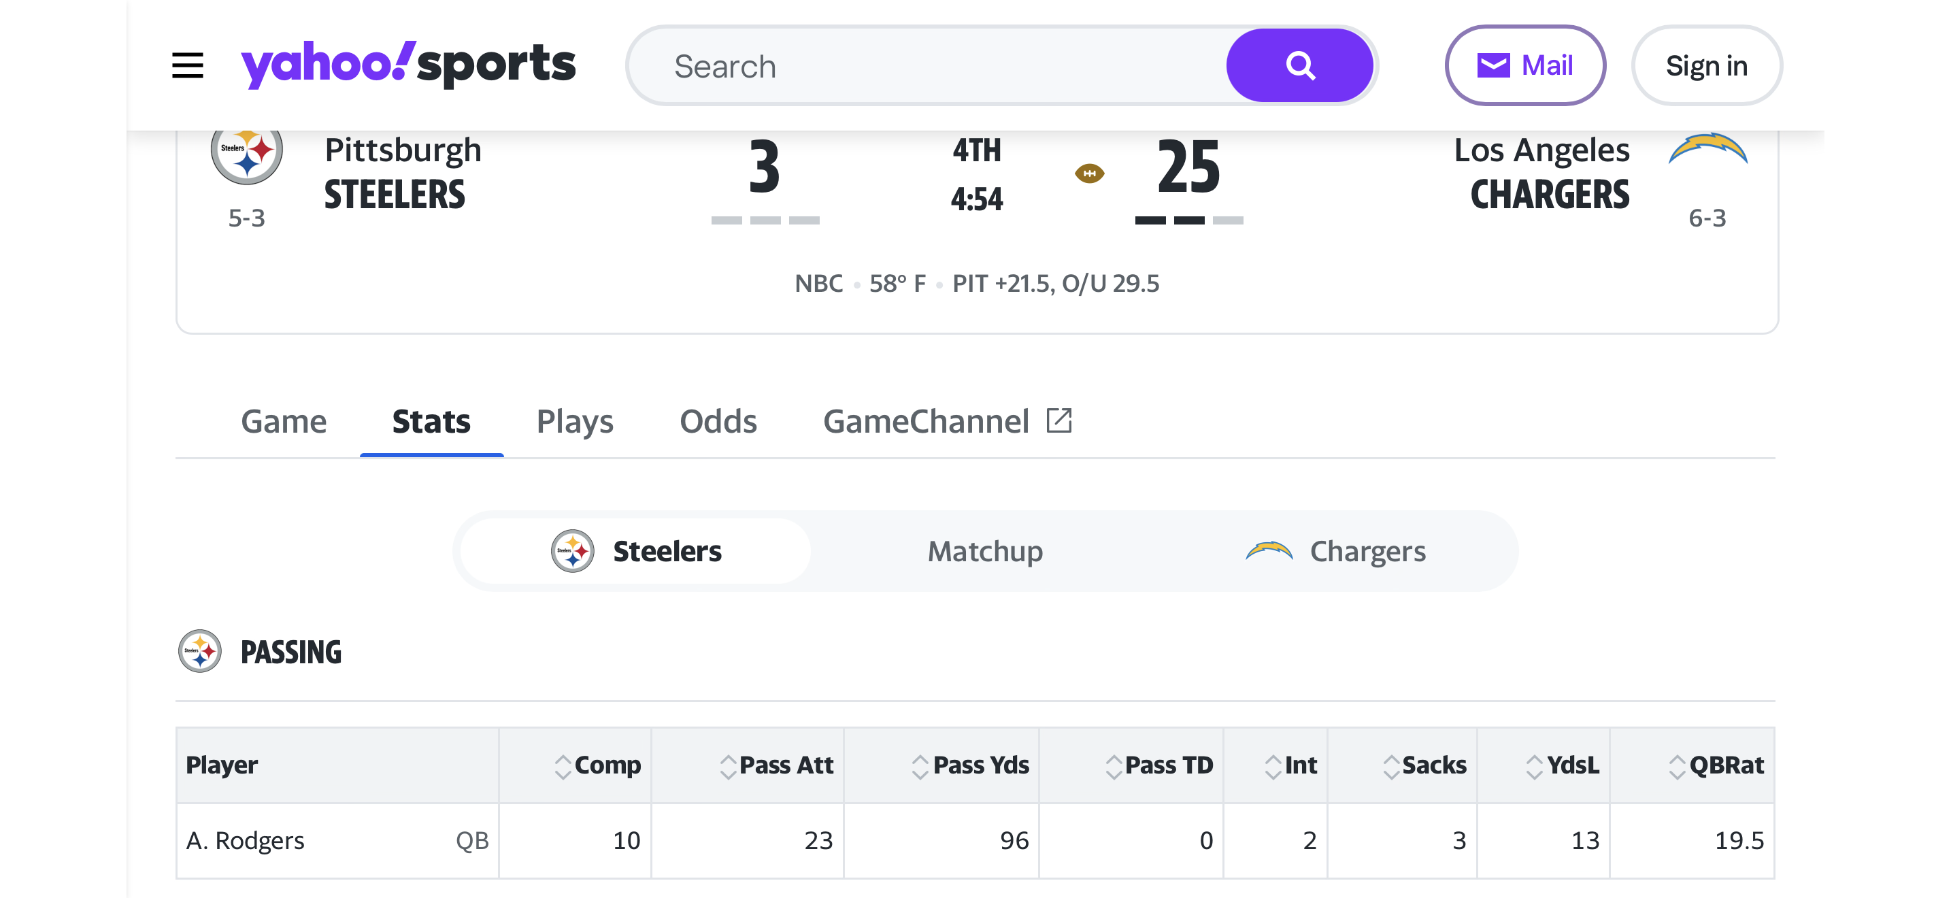Switch stats view to Matchup
This screenshot has width=1951, height=898.
click(x=984, y=551)
